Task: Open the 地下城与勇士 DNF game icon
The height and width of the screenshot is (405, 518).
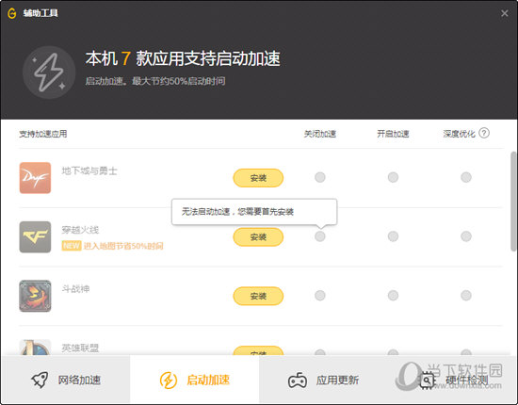Action: click(35, 178)
